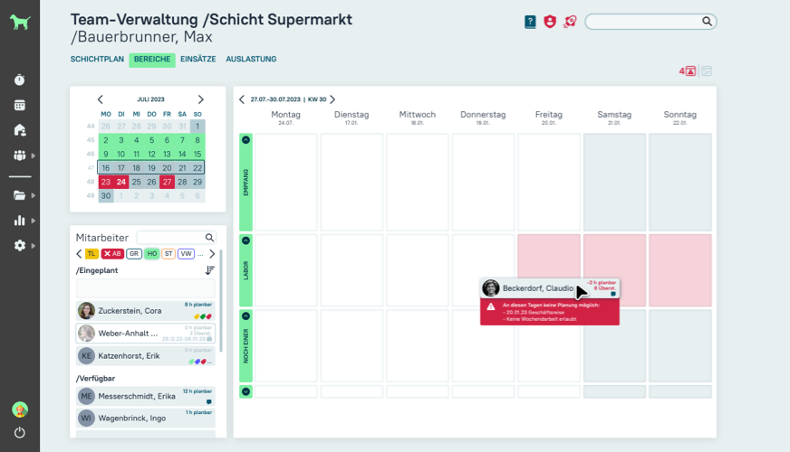Toggle the HO filter tag
790x452 pixels.
click(x=151, y=254)
